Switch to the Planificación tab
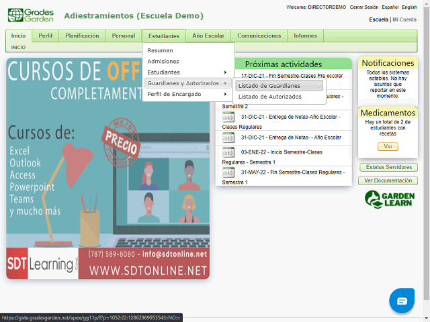Image resolution: width=430 pixels, height=322 pixels. click(x=82, y=36)
